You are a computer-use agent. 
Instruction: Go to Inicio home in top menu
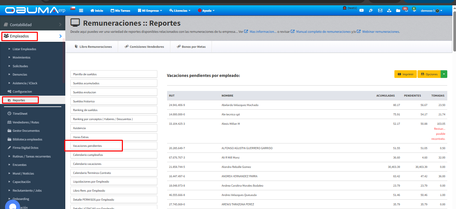(x=97, y=10)
